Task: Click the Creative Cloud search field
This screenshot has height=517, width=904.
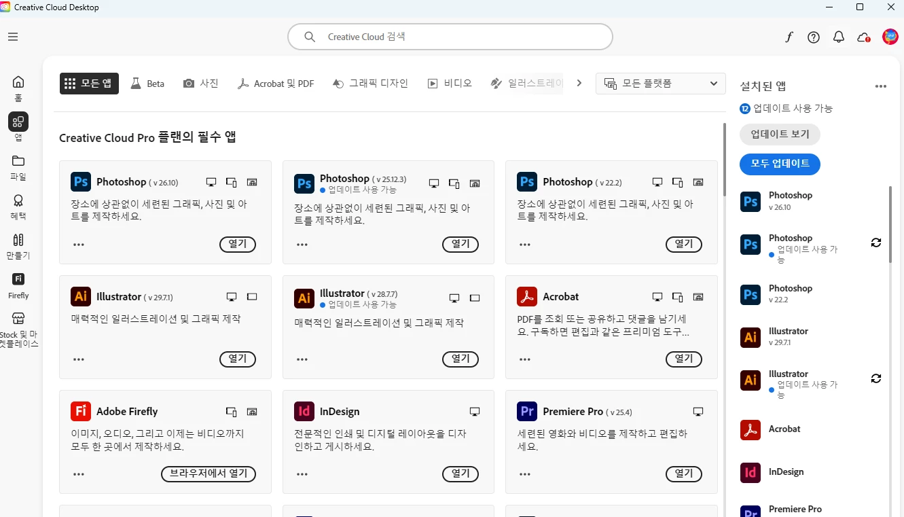Action: (x=450, y=37)
